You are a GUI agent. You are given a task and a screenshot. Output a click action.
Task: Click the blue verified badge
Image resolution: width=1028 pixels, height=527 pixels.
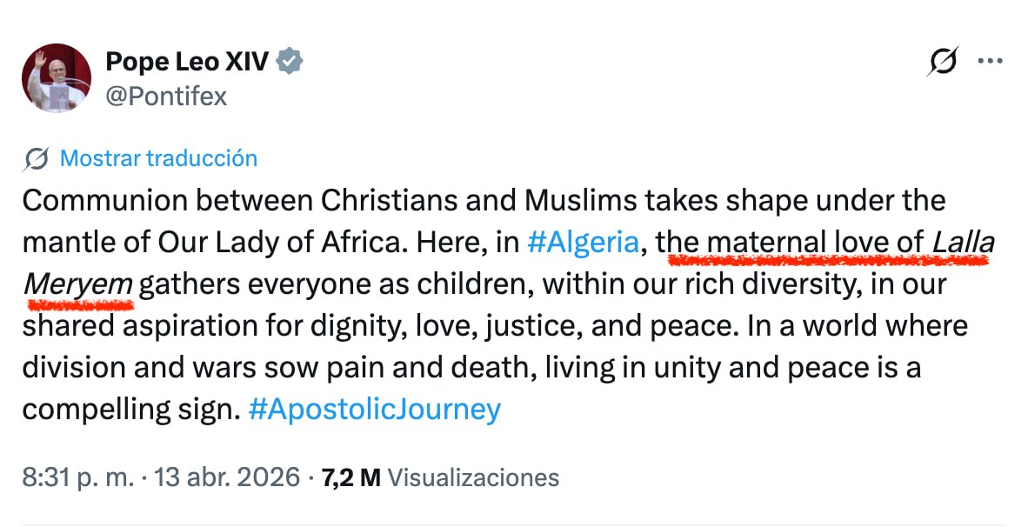click(290, 62)
